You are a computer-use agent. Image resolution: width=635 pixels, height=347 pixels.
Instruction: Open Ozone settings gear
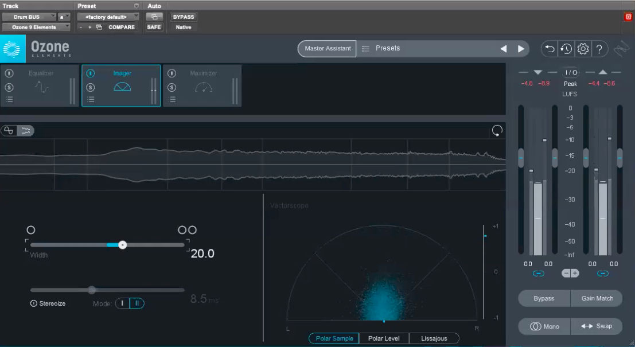(x=583, y=49)
